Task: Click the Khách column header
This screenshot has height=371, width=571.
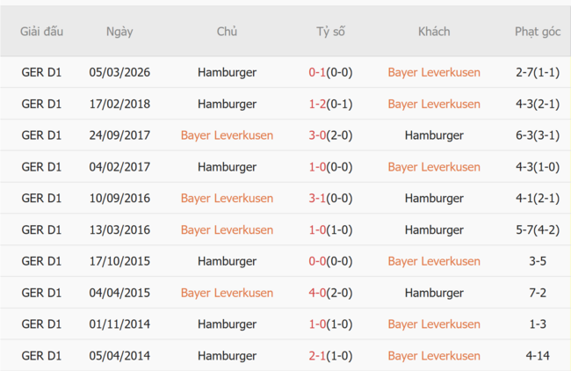Action: click(434, 32)
